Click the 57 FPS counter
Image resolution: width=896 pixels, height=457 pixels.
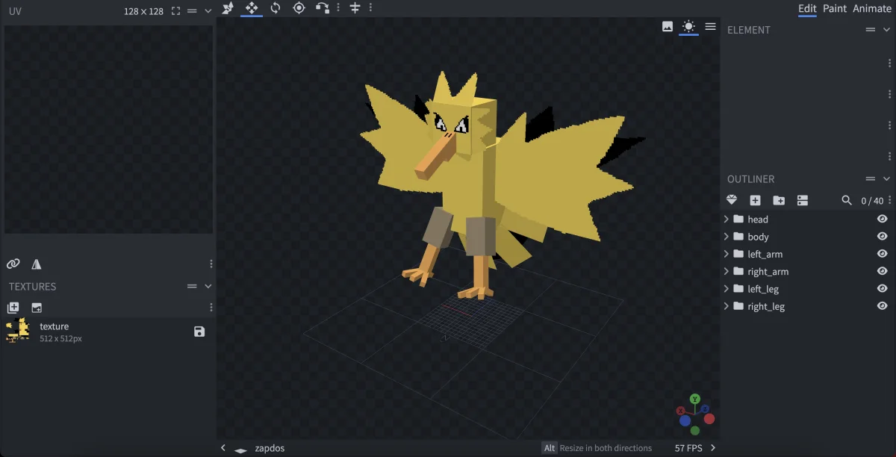point(689,448)
